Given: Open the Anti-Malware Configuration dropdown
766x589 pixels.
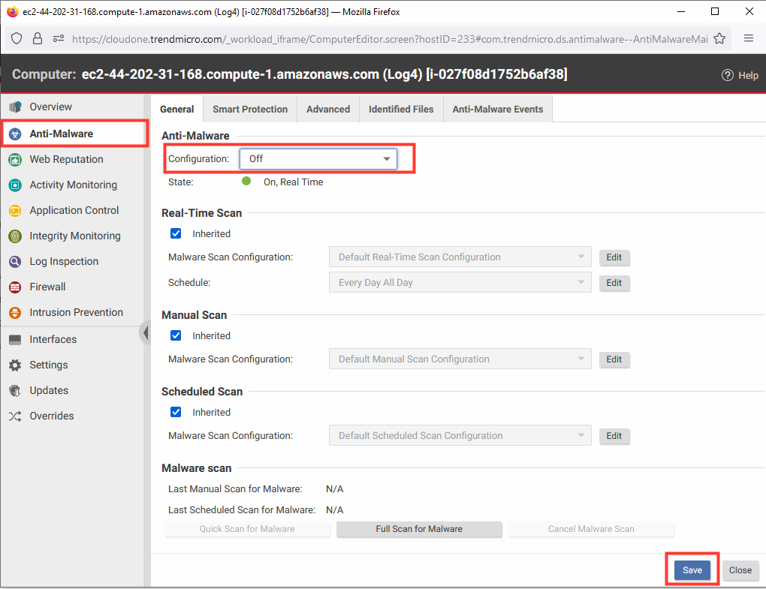Looking at the screenshot, I should tap(318, 158).
